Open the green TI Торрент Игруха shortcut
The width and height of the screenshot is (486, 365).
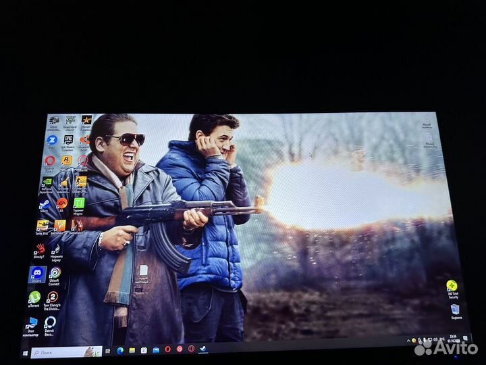78,206
